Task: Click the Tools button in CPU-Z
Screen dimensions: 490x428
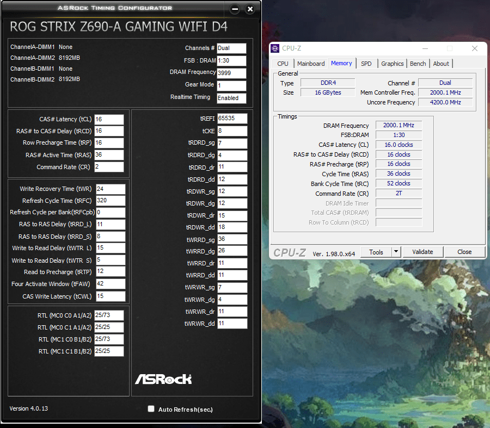Action: 376,252
